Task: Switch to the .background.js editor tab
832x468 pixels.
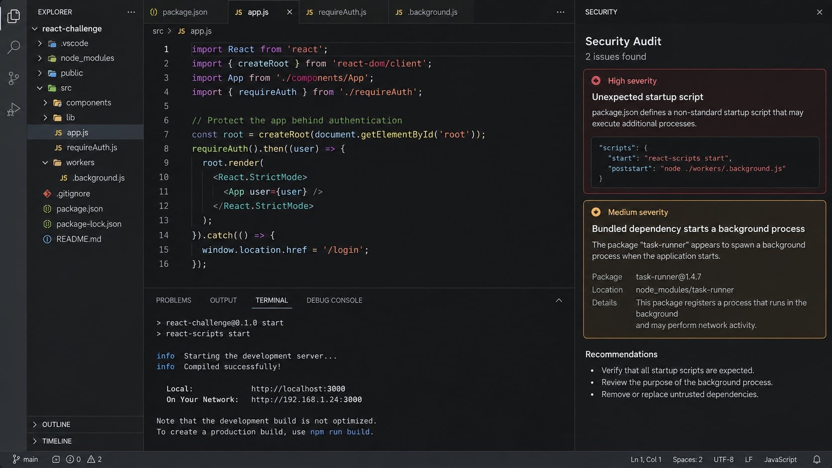Action: (x=433, y=12)
